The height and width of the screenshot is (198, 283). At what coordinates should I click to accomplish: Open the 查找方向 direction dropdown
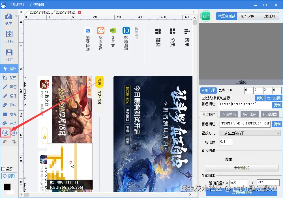[250, 133]
